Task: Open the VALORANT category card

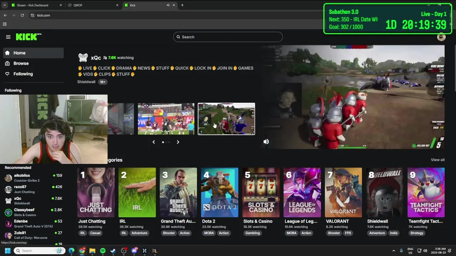Action: (x=343, y=192)
